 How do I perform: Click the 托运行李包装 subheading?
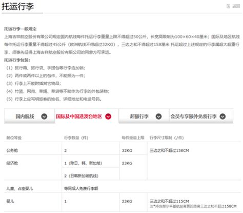click(x=17, y=60)
